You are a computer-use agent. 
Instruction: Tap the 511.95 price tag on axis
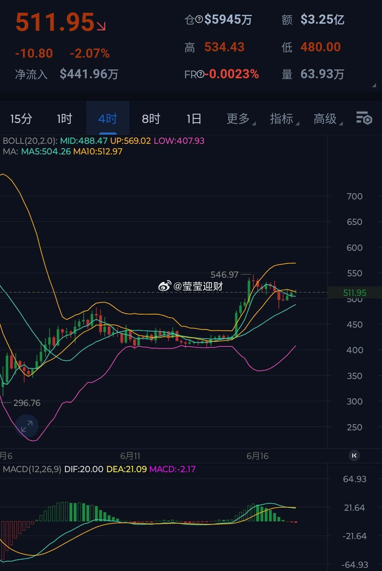[x=355, y=293]
